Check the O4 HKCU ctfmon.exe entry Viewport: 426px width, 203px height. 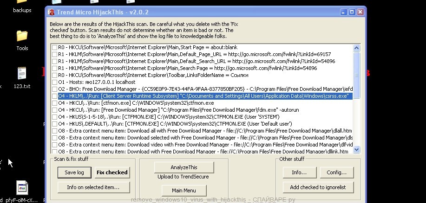(x=55, y=103)
